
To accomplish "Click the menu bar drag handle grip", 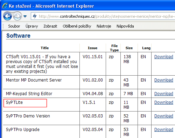I will 3,26.
